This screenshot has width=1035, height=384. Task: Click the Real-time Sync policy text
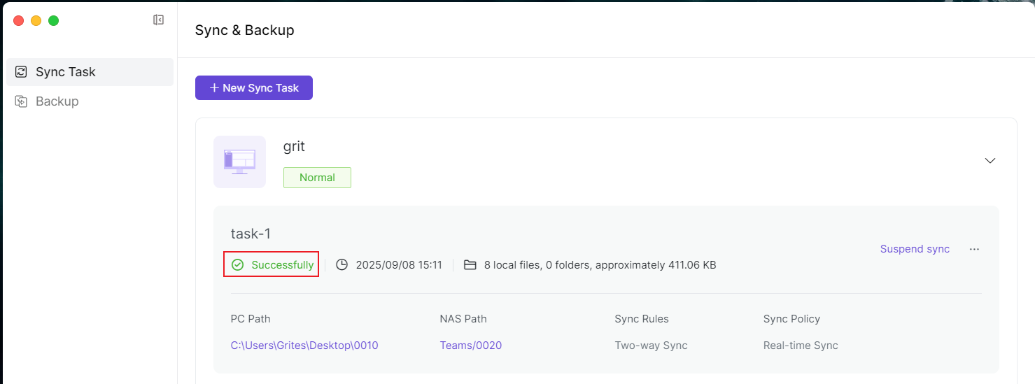click(x=801, y=346)
